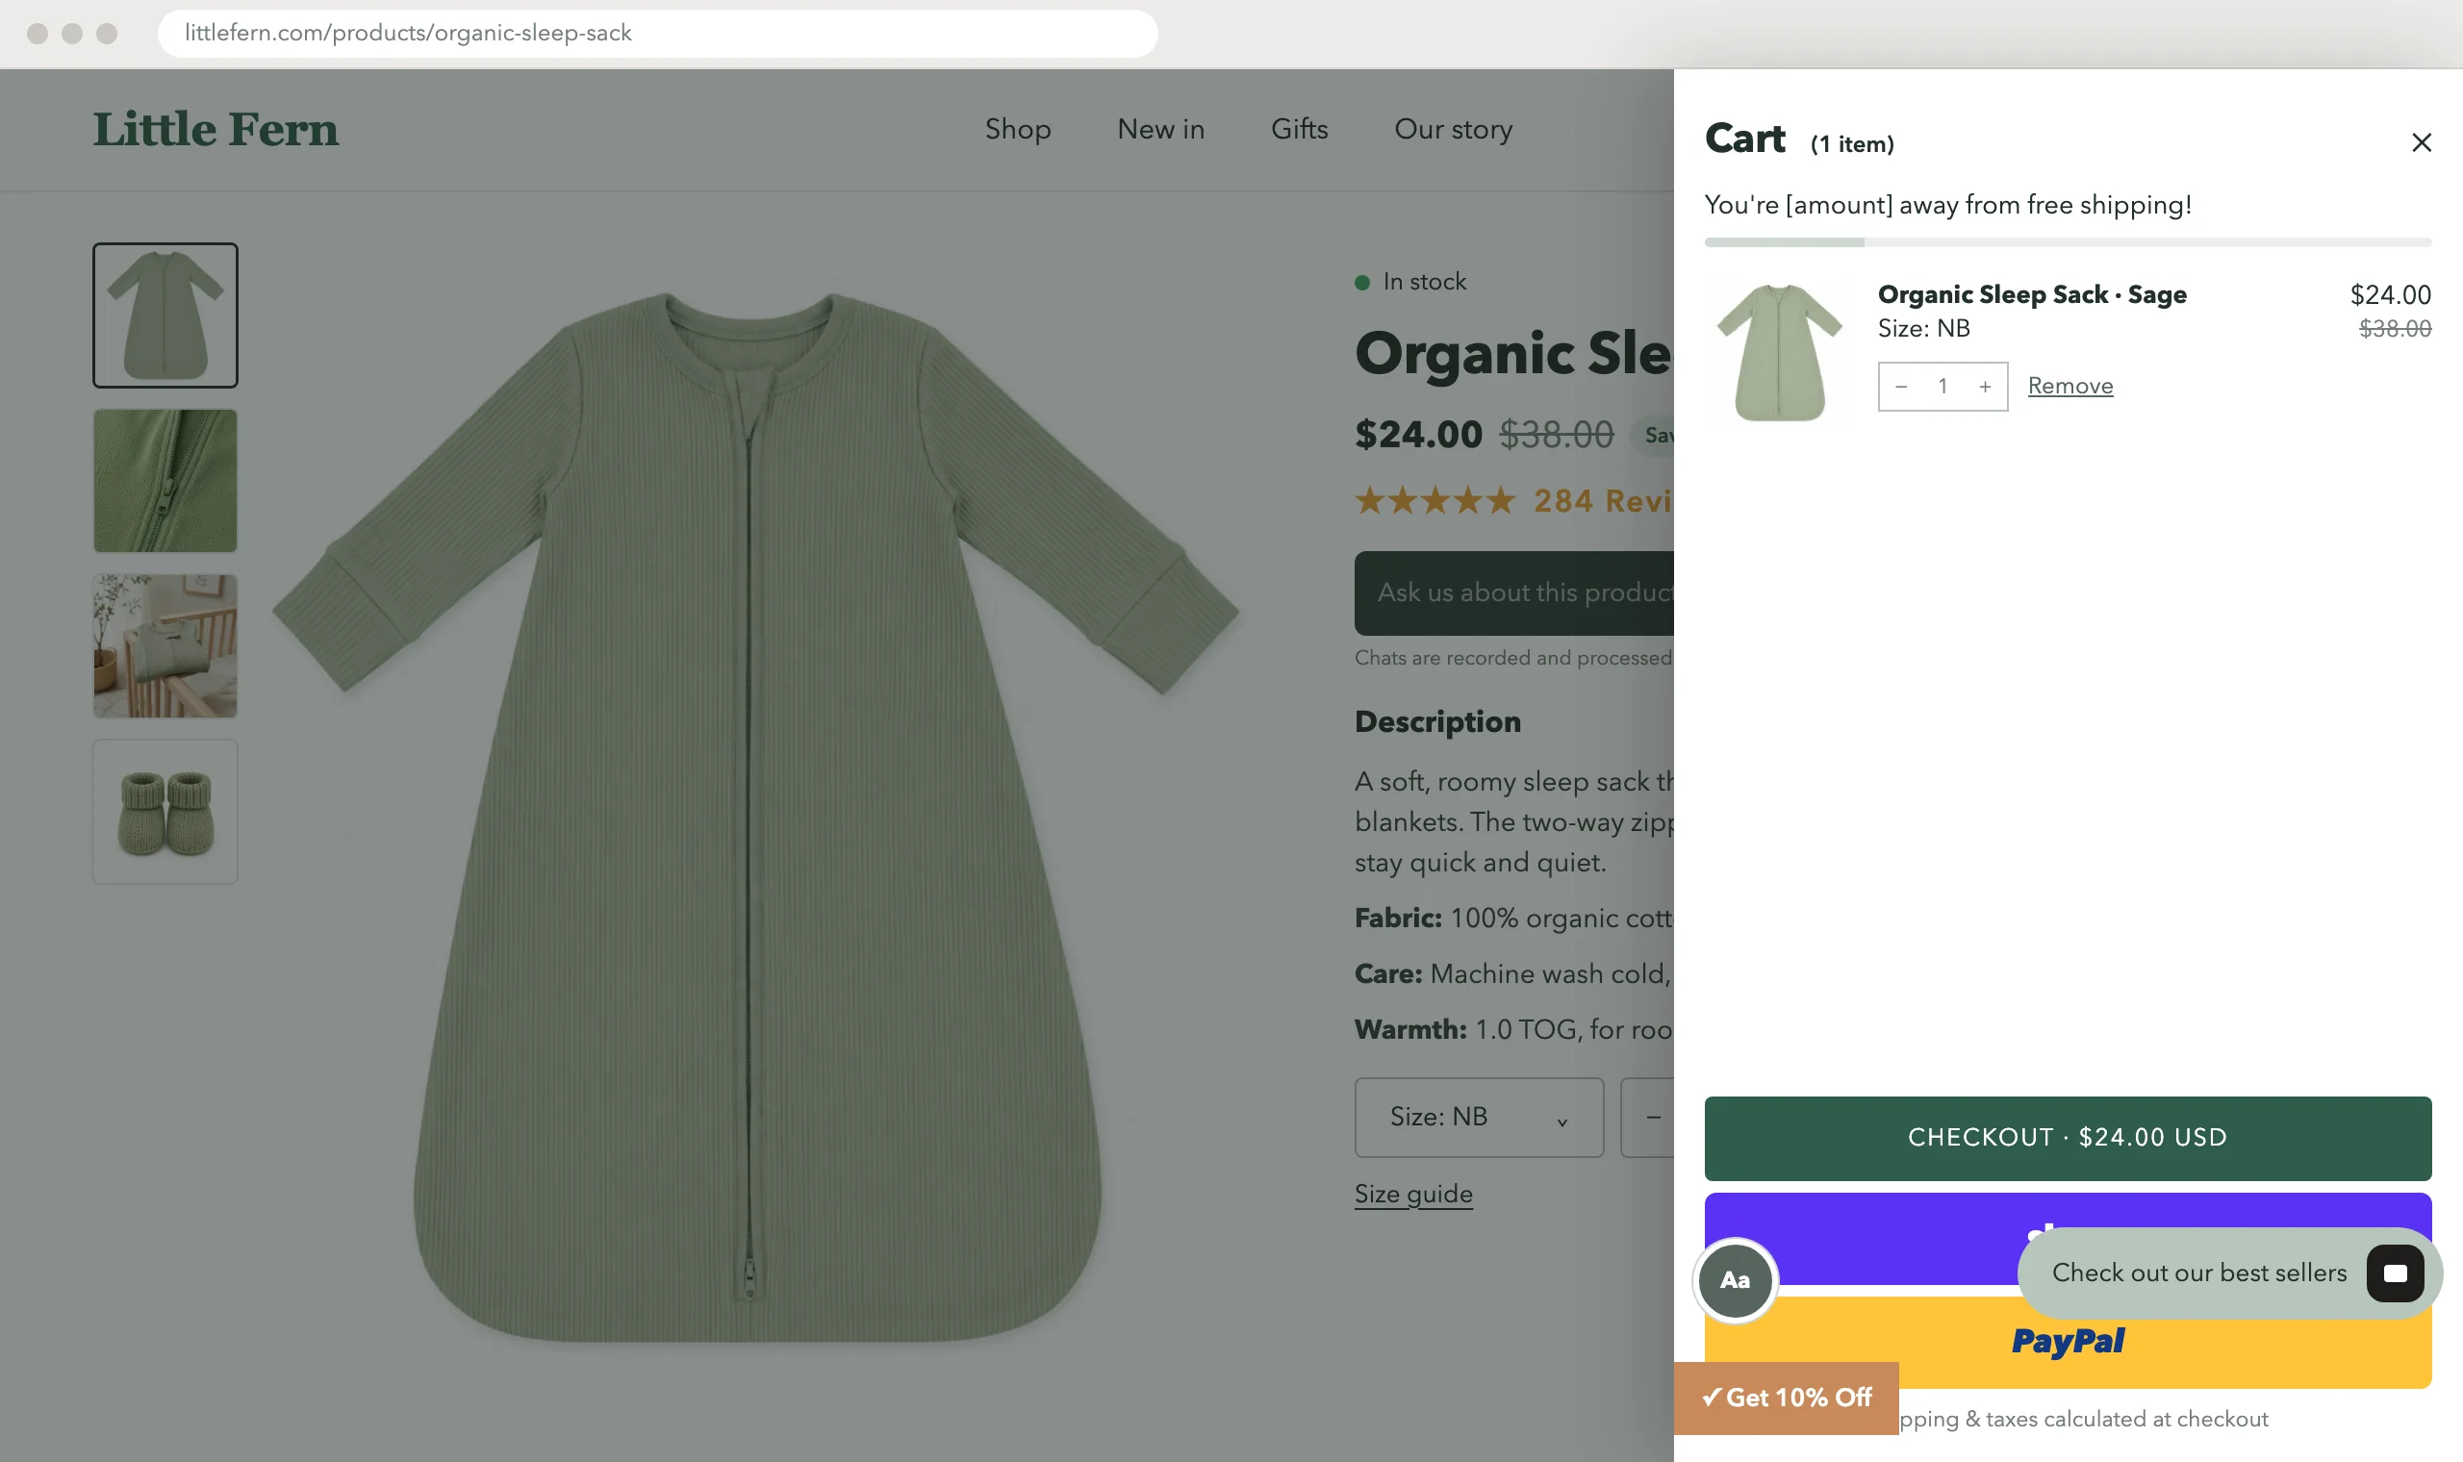Screen dimensions: 2463x1462
Task: Open the New in menu item
Action: (x=1160, y=129)
